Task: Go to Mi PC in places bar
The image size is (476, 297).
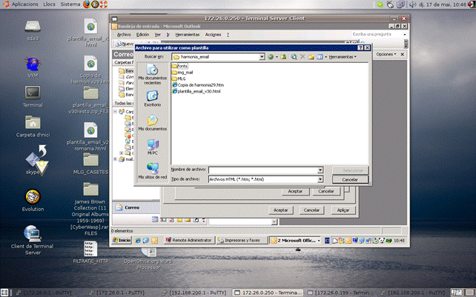Action: point(152,146)
